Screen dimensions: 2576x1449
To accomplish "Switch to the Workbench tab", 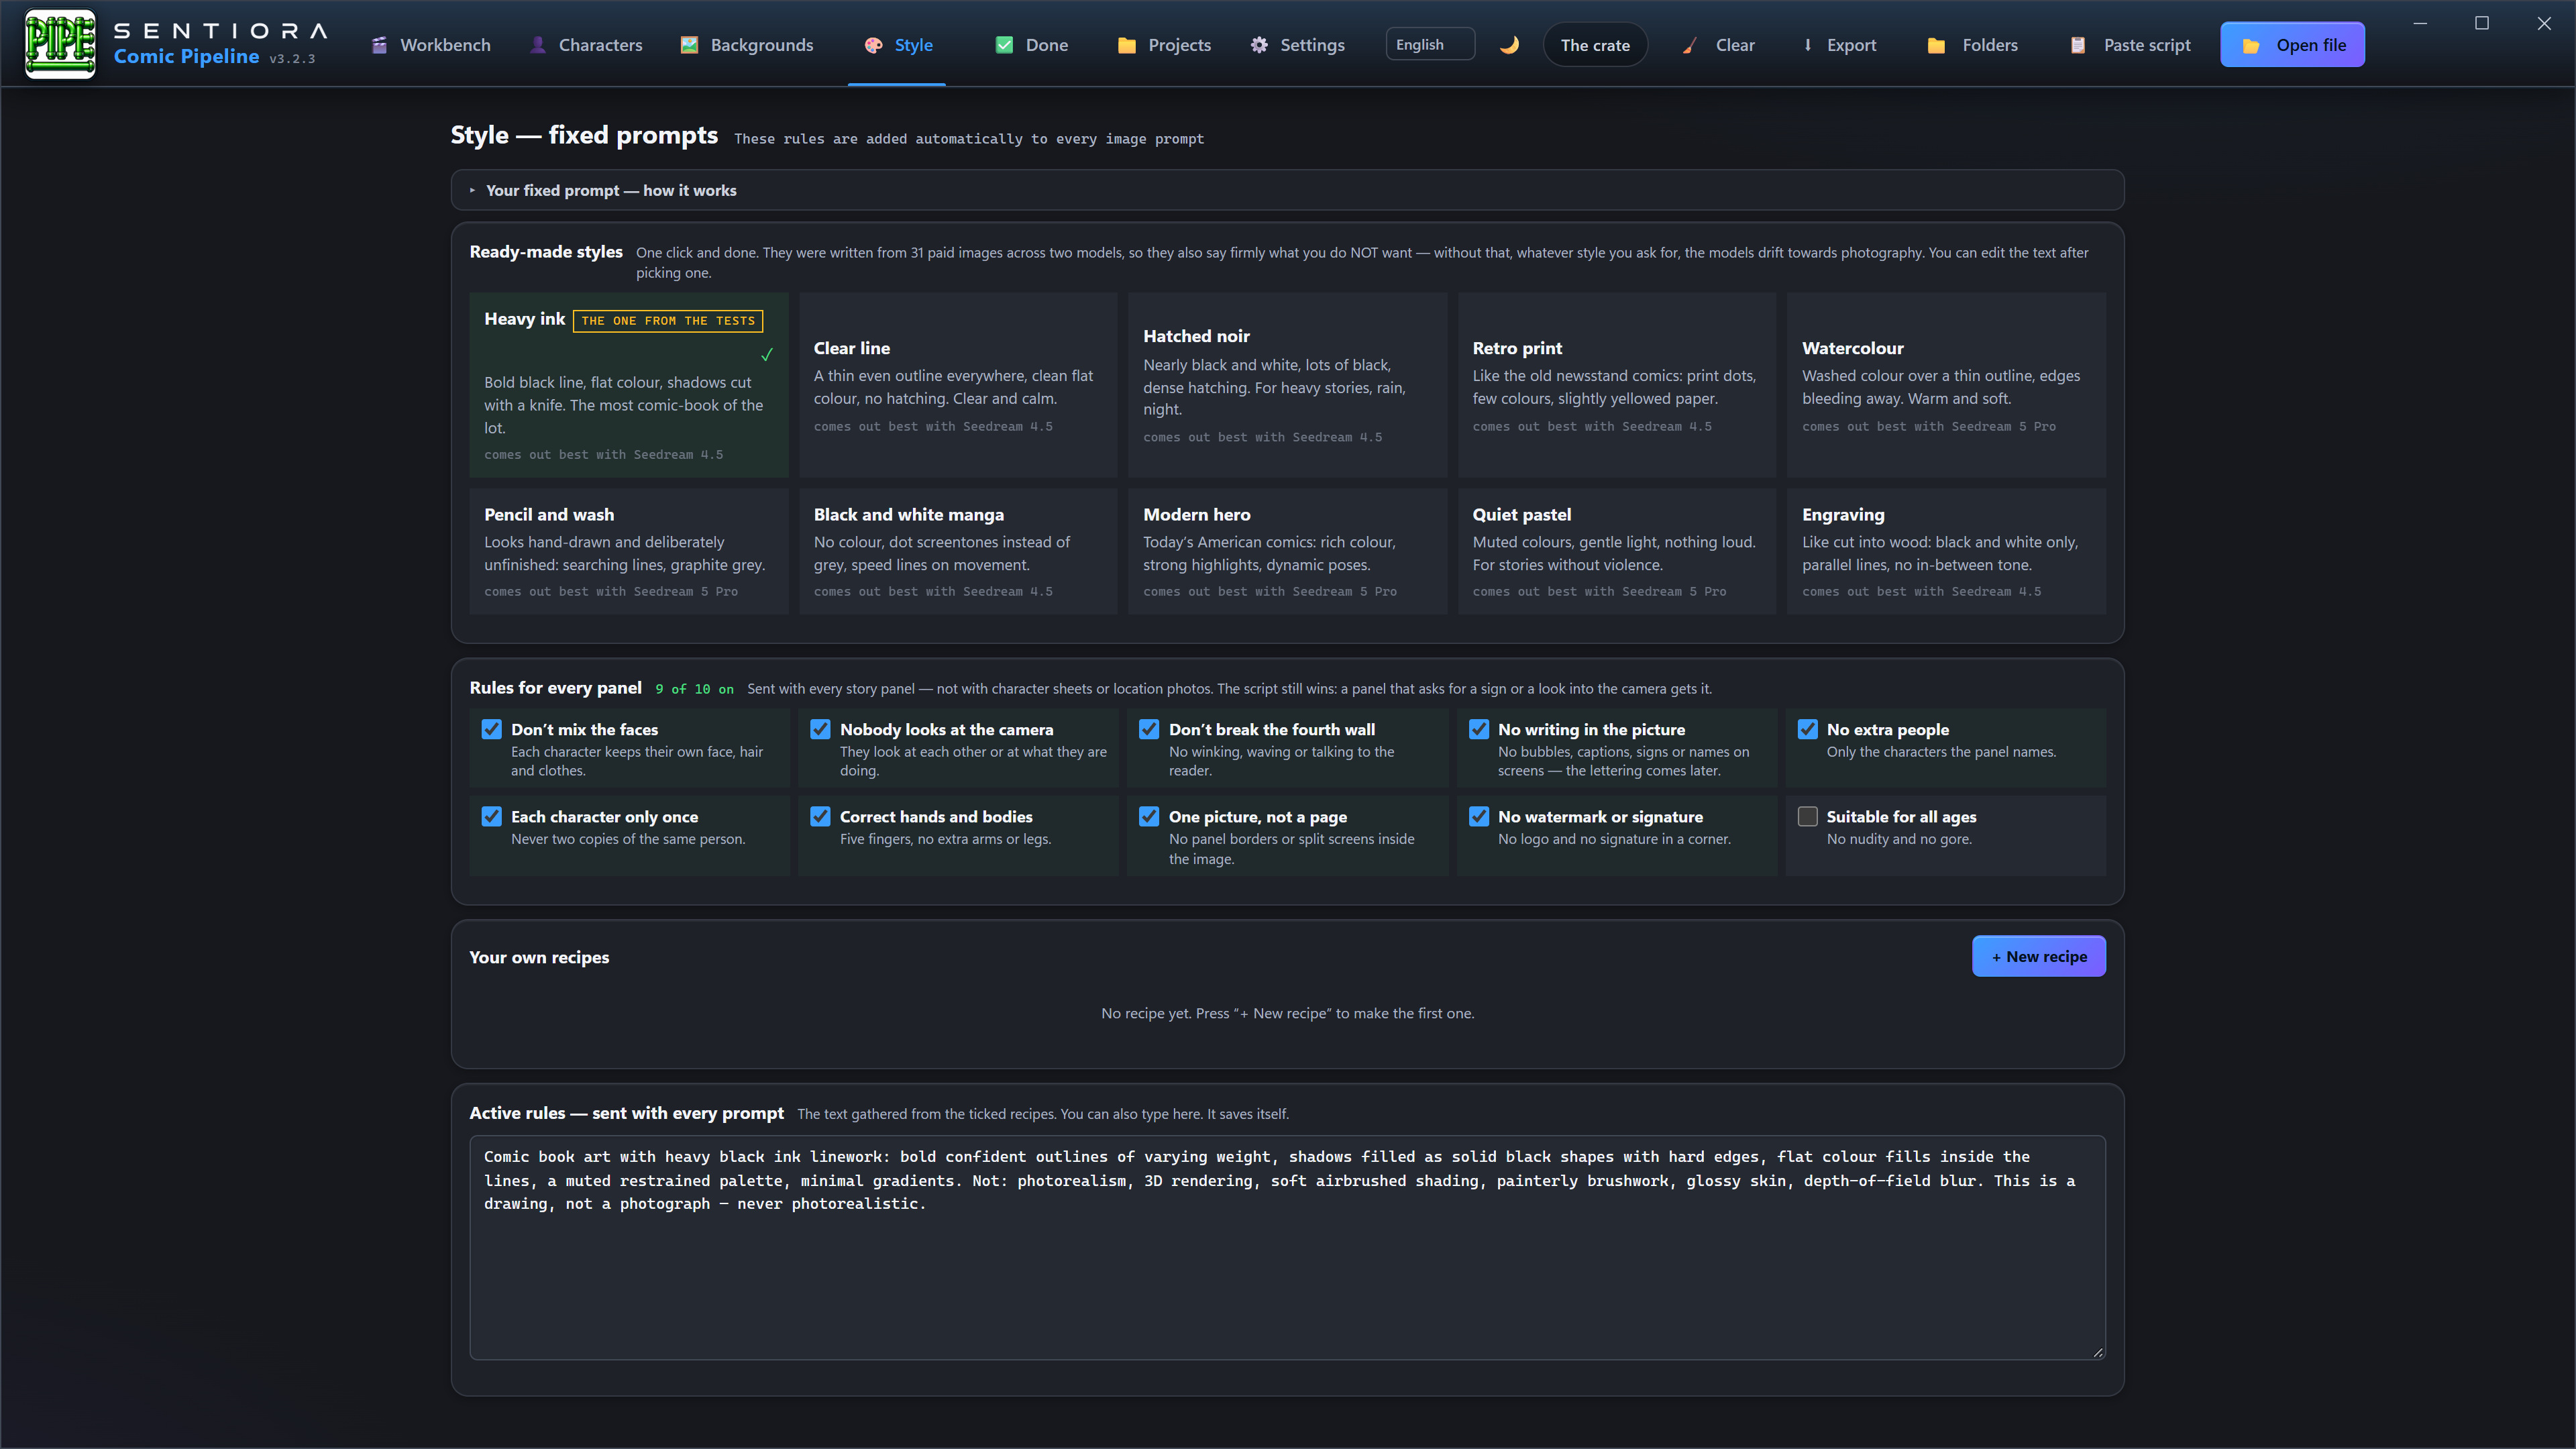I will (x=430, y=45).
